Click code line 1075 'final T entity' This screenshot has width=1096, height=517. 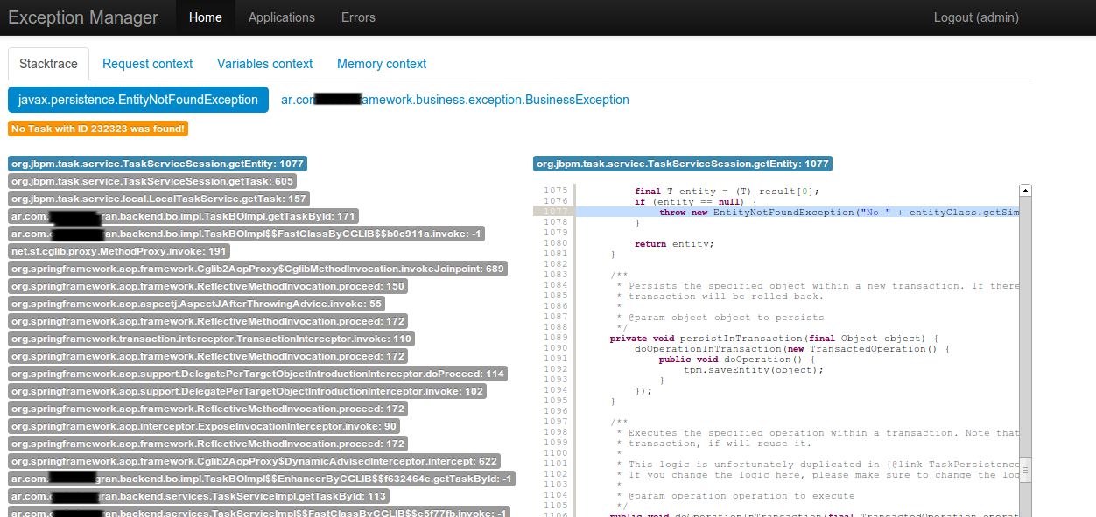click(x=726, y=191)
